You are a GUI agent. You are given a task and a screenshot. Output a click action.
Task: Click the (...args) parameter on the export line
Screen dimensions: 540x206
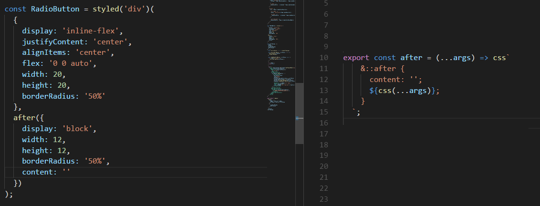[x=456, y=58]
